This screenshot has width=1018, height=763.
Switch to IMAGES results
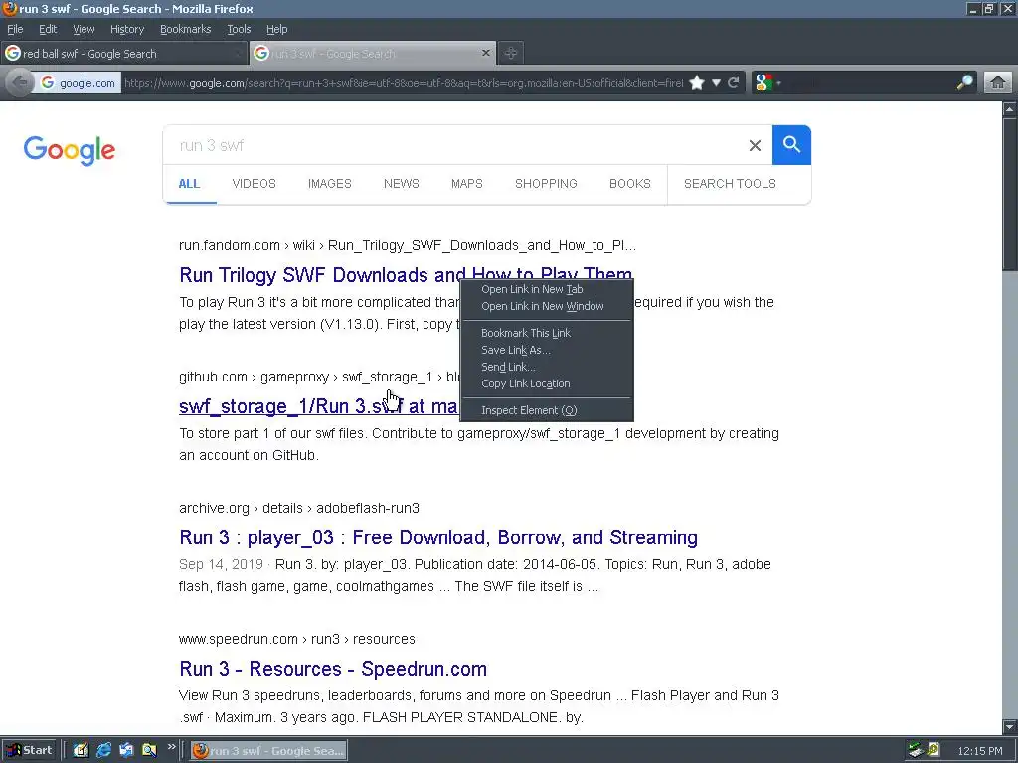tap(330, 184)
